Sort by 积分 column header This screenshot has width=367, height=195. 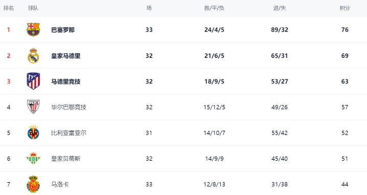(x=345, y=8)
